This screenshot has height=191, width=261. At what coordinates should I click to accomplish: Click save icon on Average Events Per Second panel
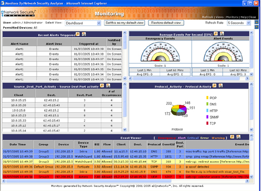222,33
